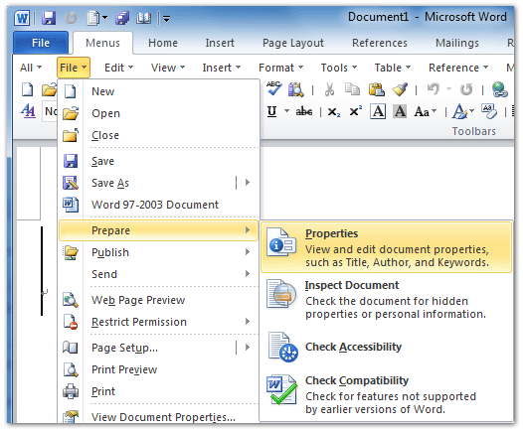
Task: Open the Reference classic menu
Action: click(x=458, y=68)
